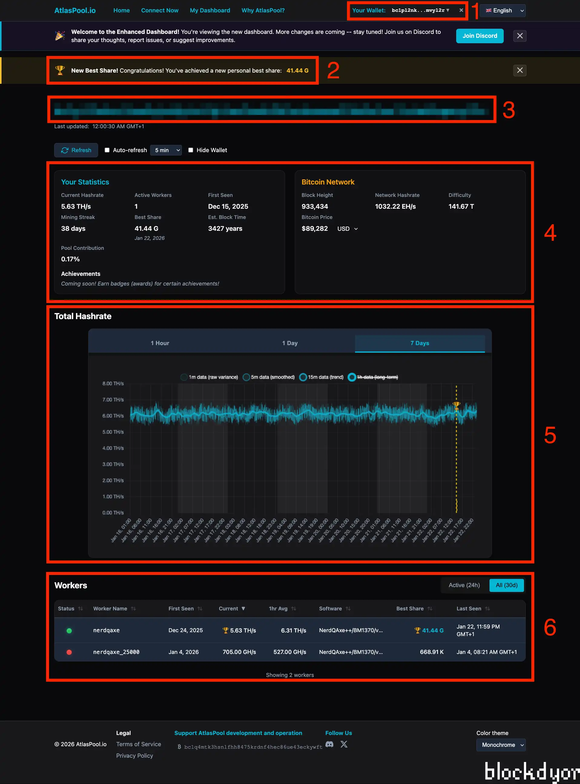Click the trophy icon in best share banner
Image resolution: width=580 pixels, height=784 pixels.
point(60,70)
